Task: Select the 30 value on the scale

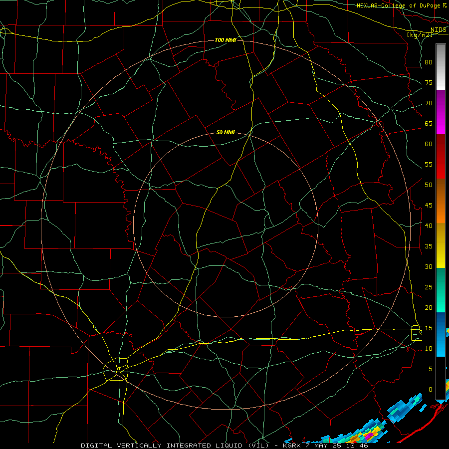Action: click(429, 266)
